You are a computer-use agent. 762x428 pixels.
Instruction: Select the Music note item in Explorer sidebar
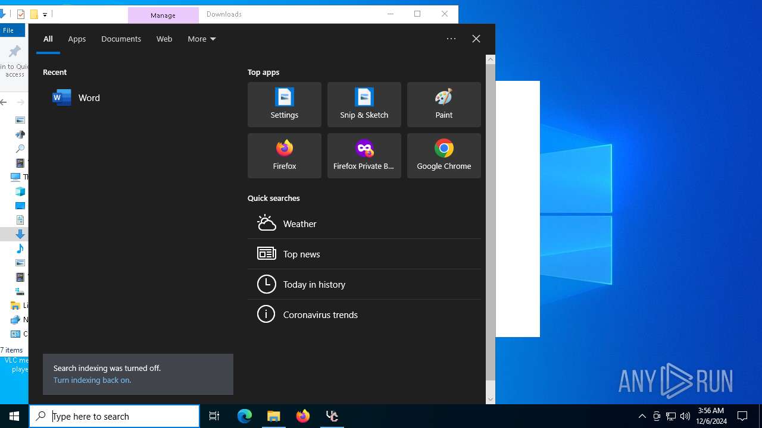20,248
